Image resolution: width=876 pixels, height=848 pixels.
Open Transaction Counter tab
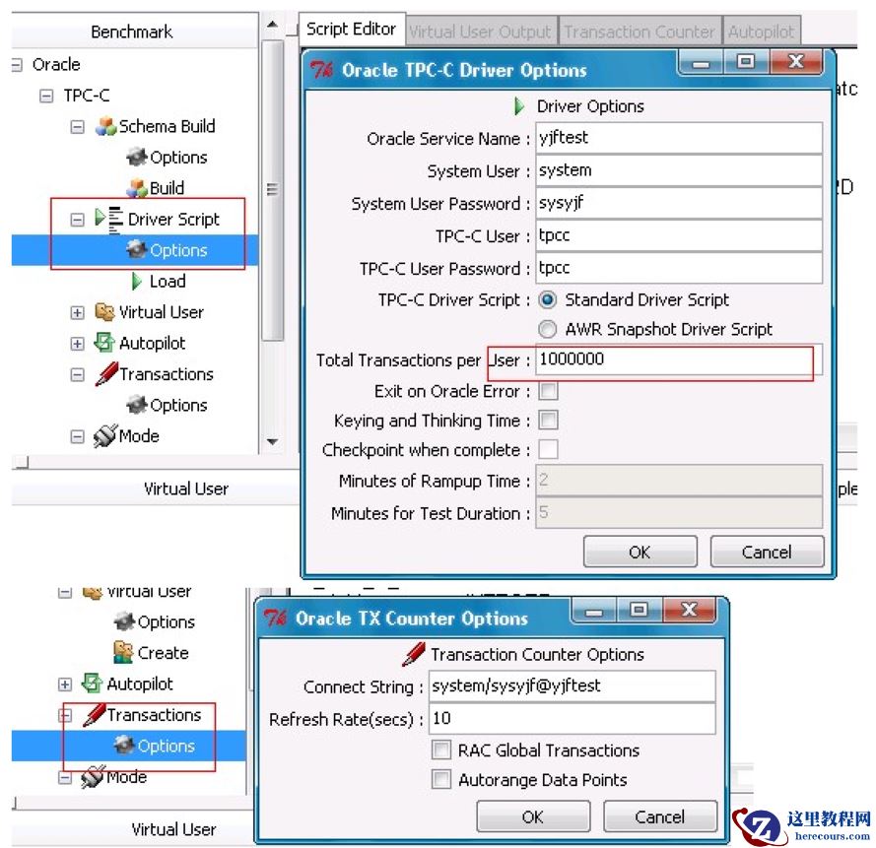(640, 32)
